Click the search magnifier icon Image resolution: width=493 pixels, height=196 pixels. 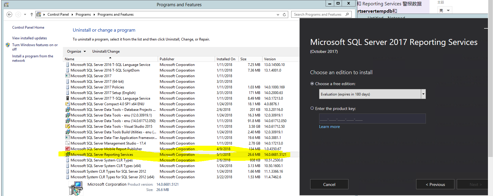[x=347, y=14]
